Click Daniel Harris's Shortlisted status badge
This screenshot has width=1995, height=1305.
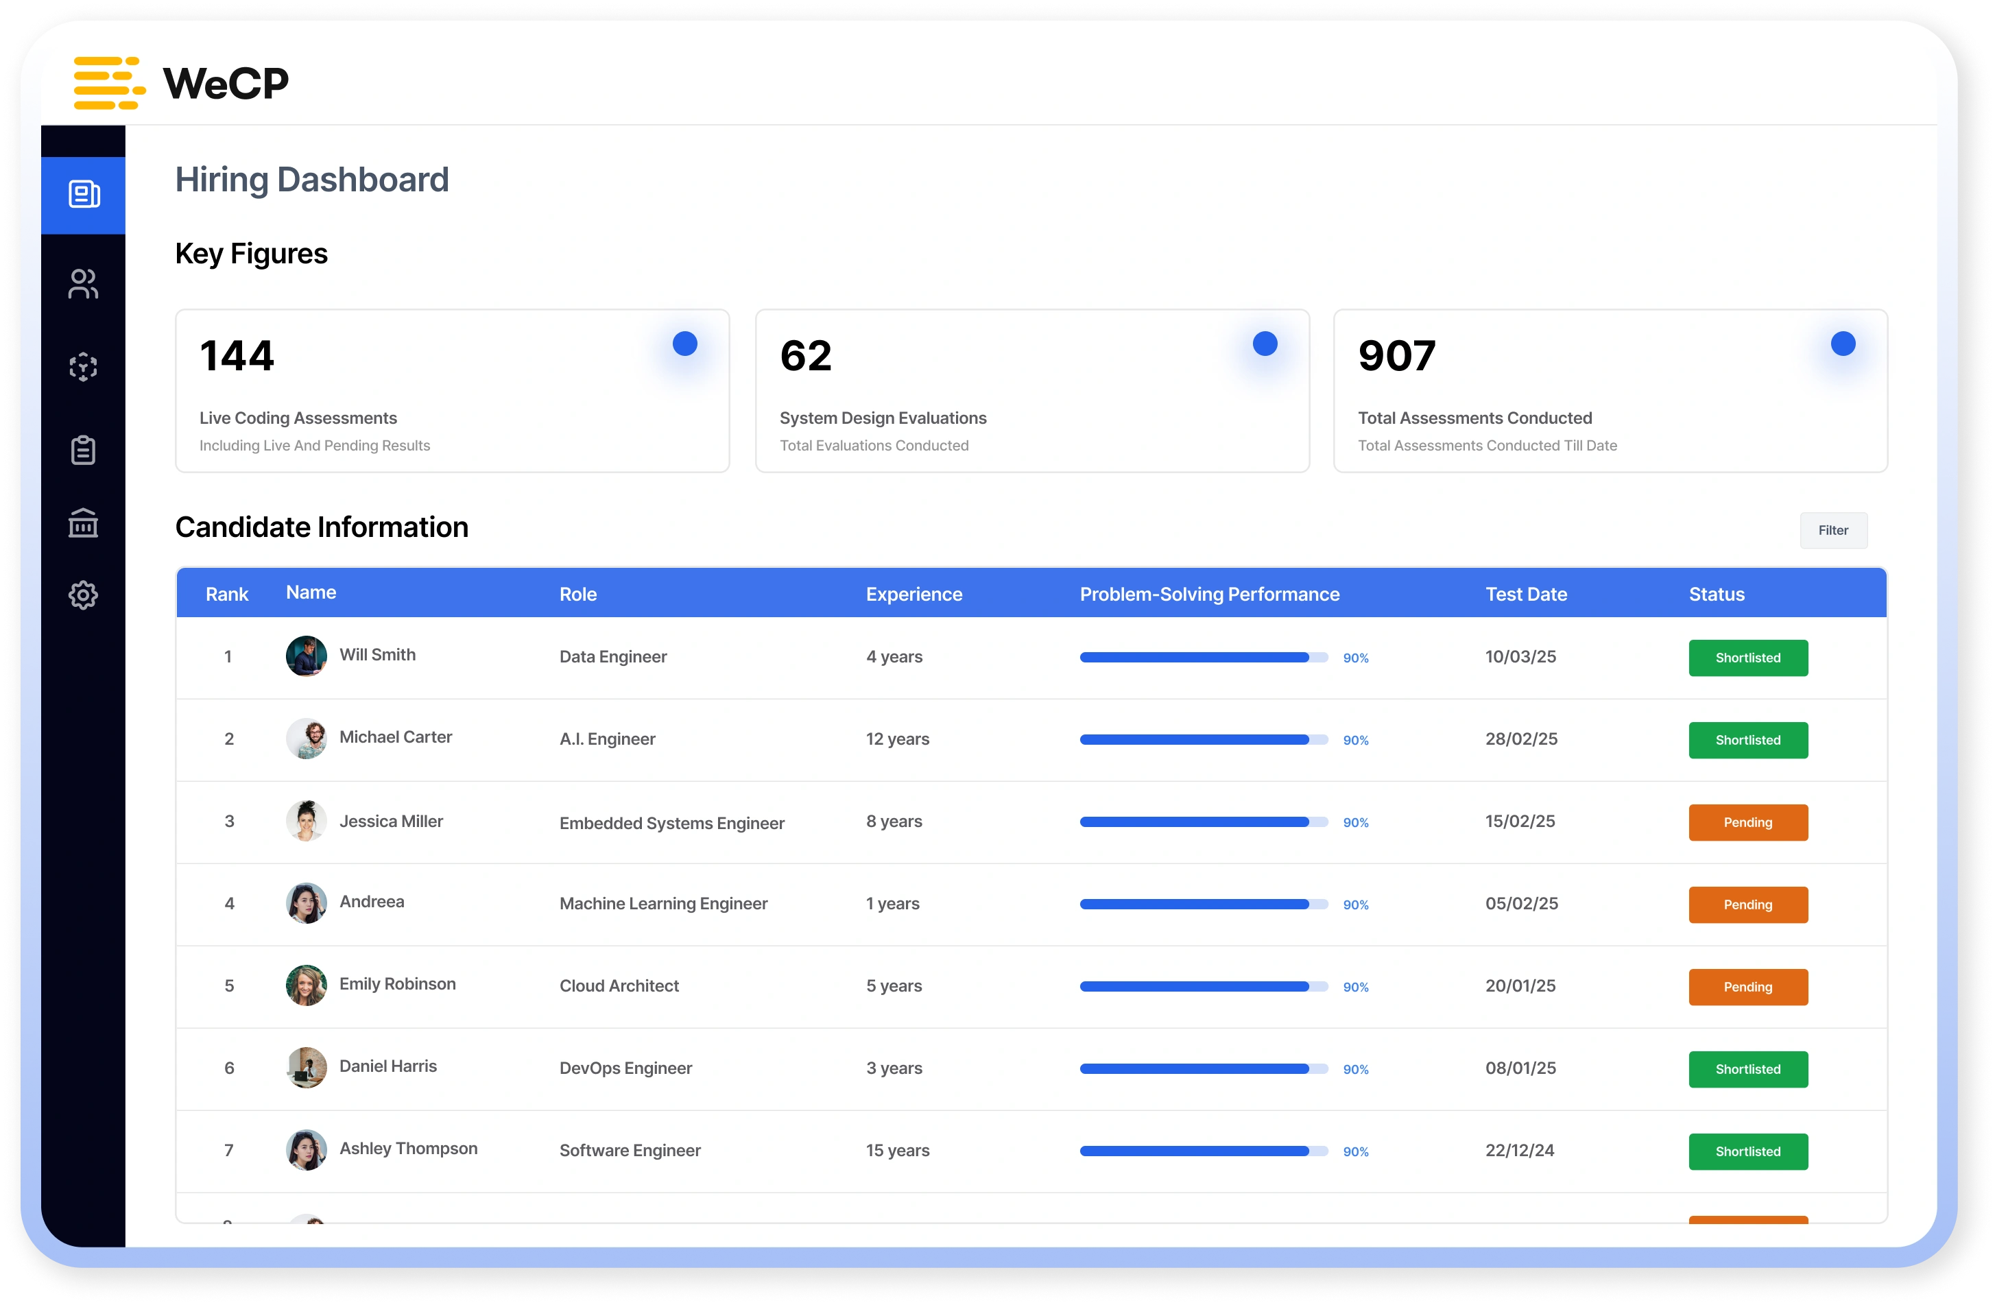tap(1747, 1070)
